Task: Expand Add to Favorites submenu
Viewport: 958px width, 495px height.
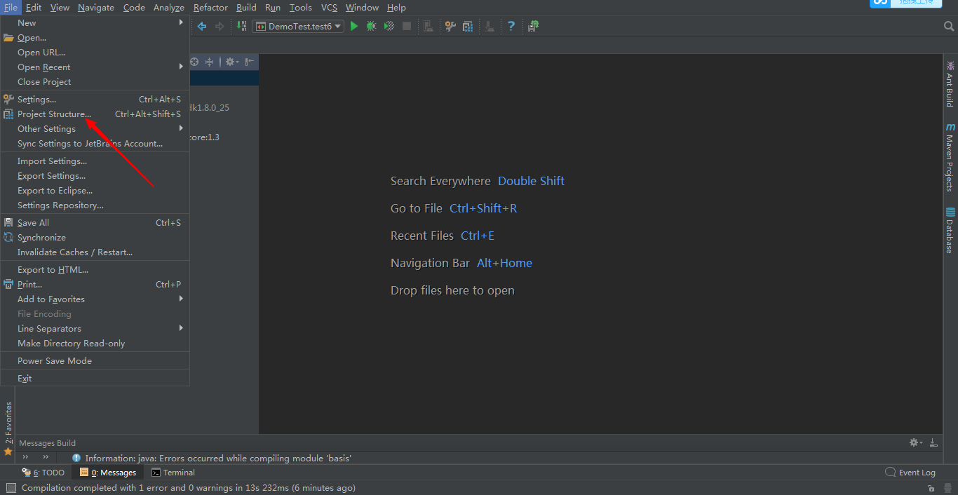Action: coord(95,299)
